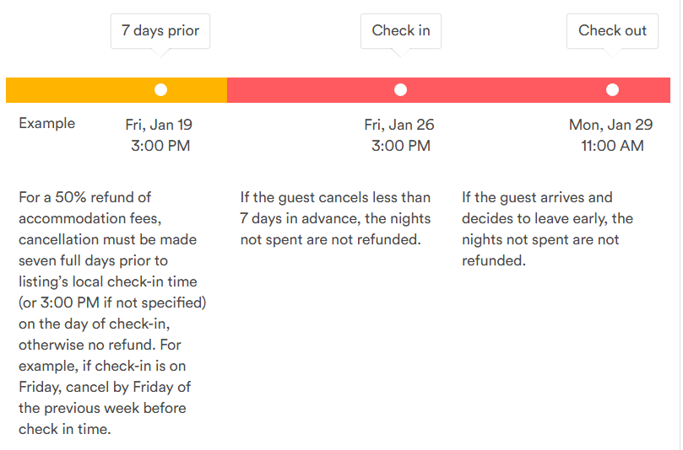Select the "7 days prior" label bubble
The image size is (683, 450).
coord(160,31)
